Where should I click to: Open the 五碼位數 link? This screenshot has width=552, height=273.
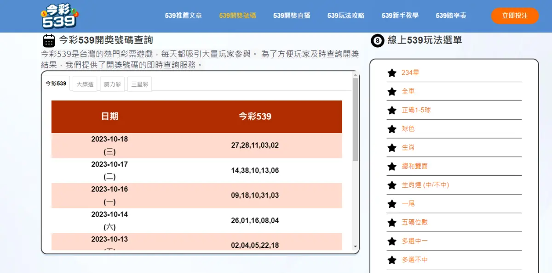click(x=414, y=222)
